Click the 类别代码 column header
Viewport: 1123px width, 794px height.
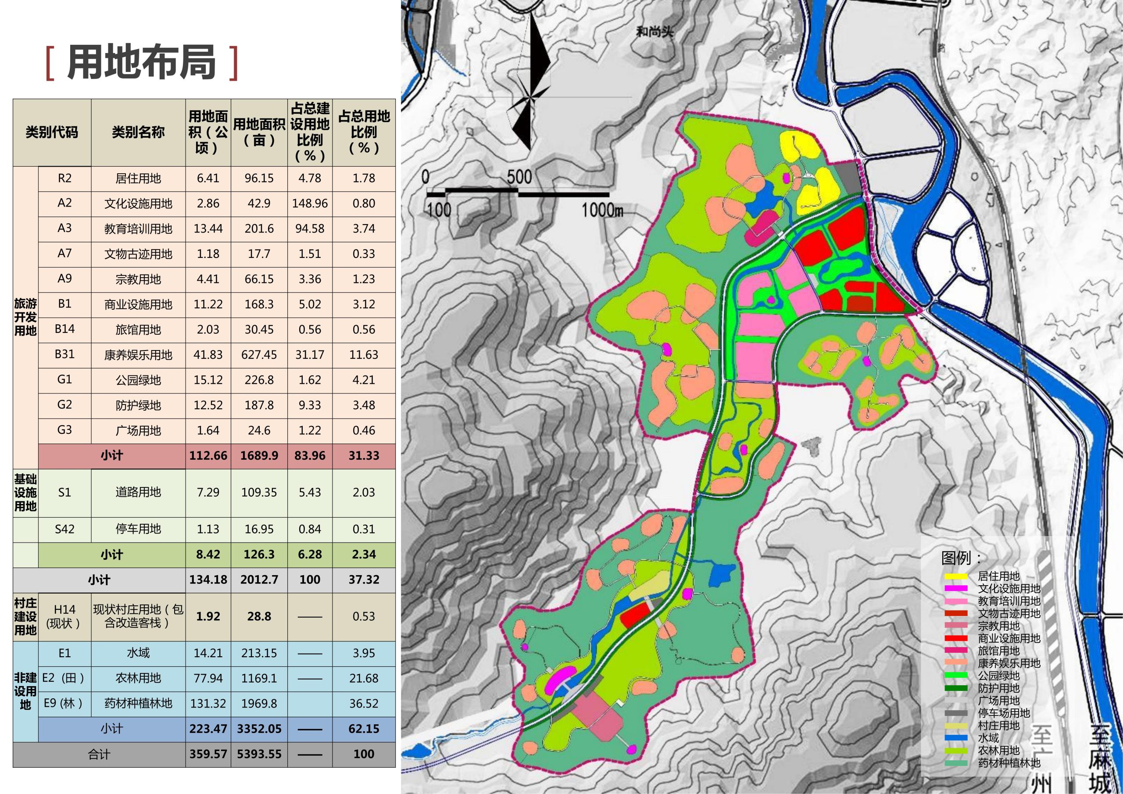pos(52,132)
